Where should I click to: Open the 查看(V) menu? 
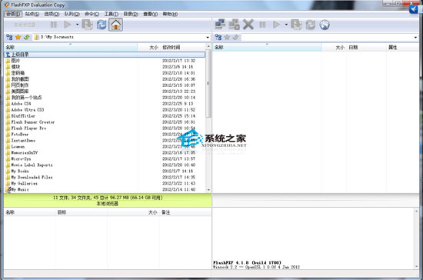pyautogui.click(x=150, y=14)
